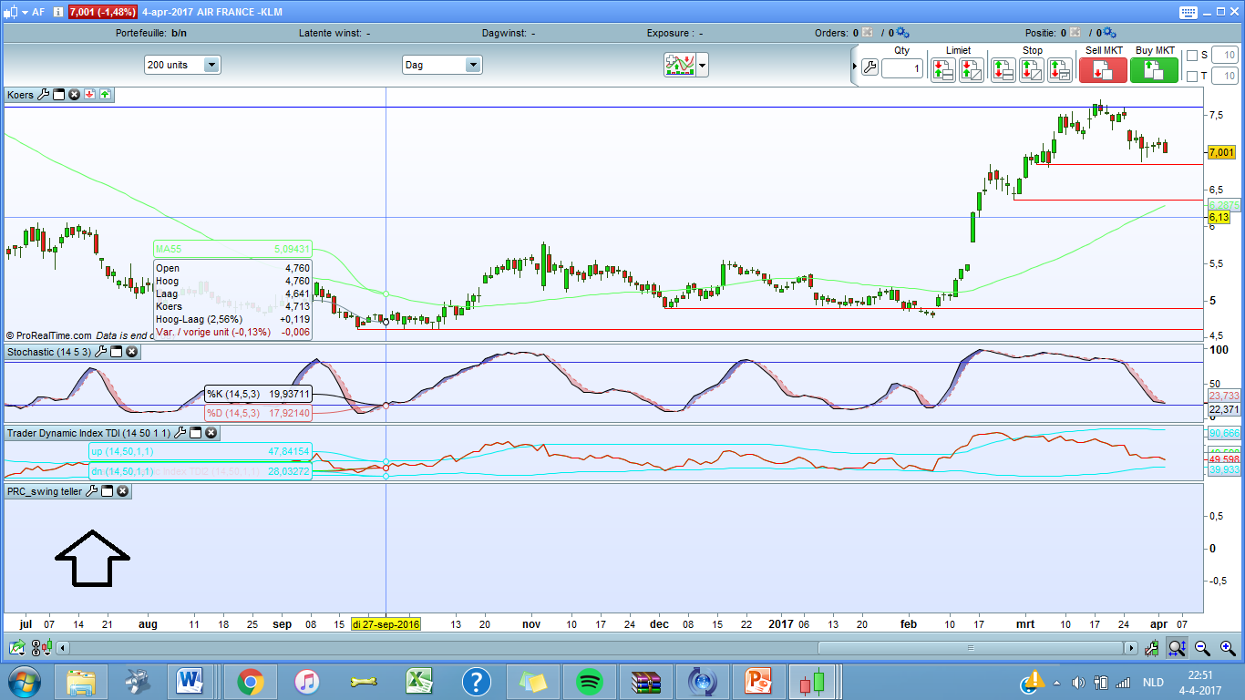Click the add indicator chart icon
Image resolution: width=1245 pixels, height=700 pixels.
click(680, 65)
